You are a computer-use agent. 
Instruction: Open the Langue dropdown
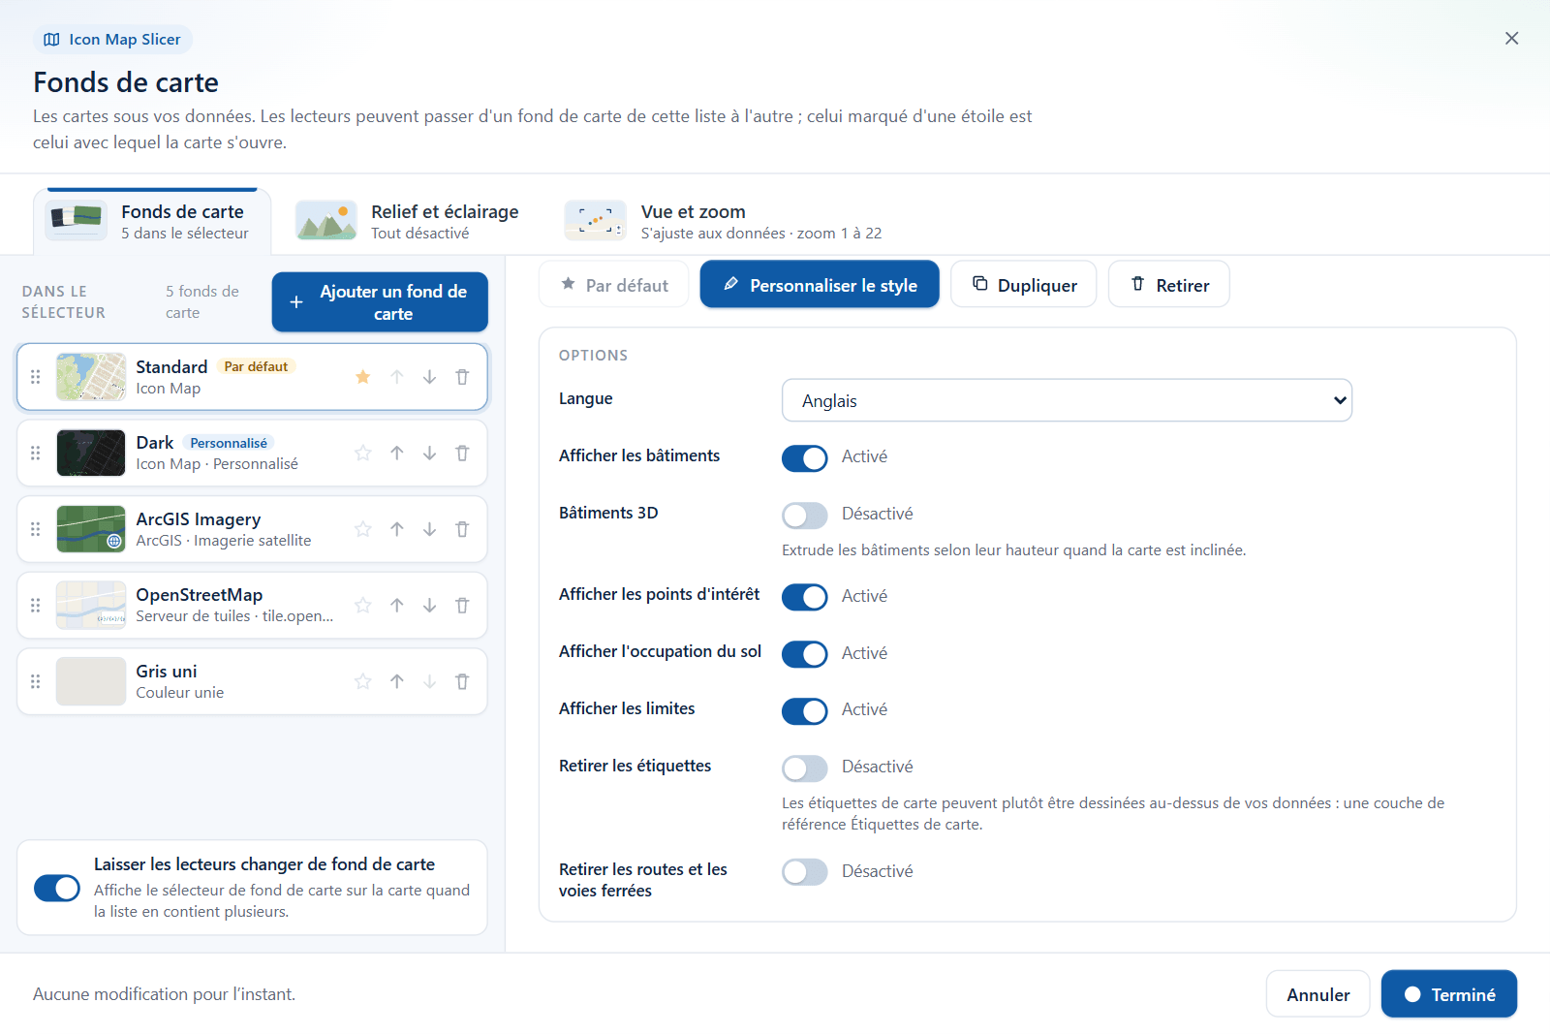[1067, 400]
